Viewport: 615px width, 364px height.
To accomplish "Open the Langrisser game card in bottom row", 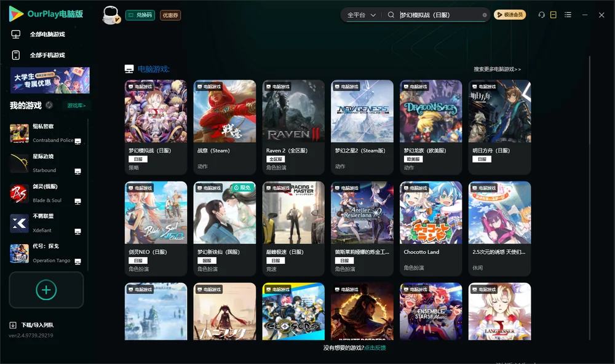I will pos(499,312).
